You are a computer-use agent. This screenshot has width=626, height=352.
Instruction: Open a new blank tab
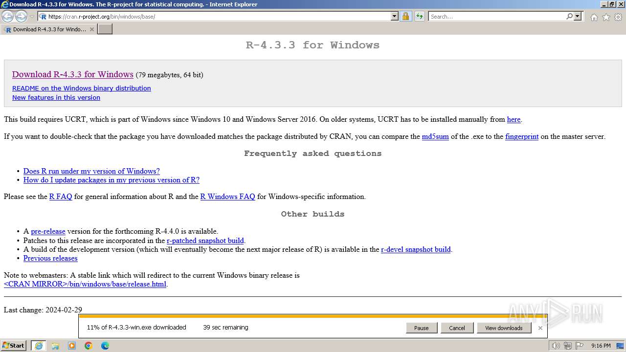click(x=105, y=29)
